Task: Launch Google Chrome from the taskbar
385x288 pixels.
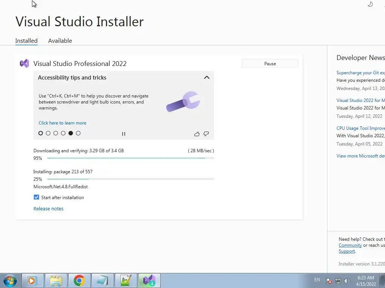Action: [79, 280]
